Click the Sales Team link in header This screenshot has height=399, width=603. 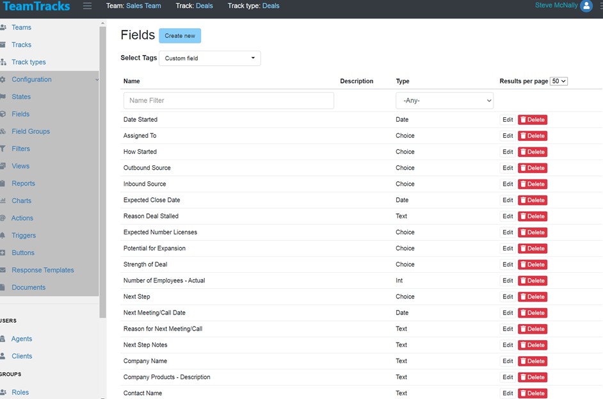pyautogui.click(x=143, y=6)
